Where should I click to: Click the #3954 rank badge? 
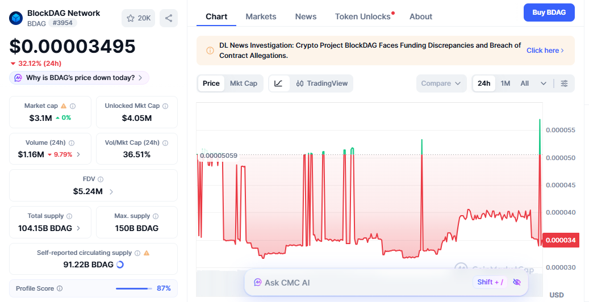(x=62, y=23)
